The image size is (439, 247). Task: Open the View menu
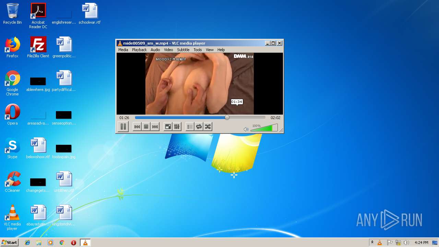[210, 50]
